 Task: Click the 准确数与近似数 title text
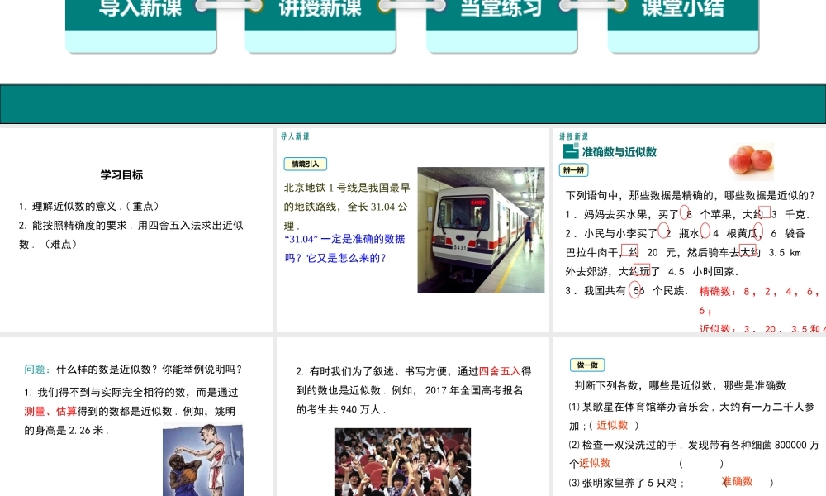coord(619,152)
